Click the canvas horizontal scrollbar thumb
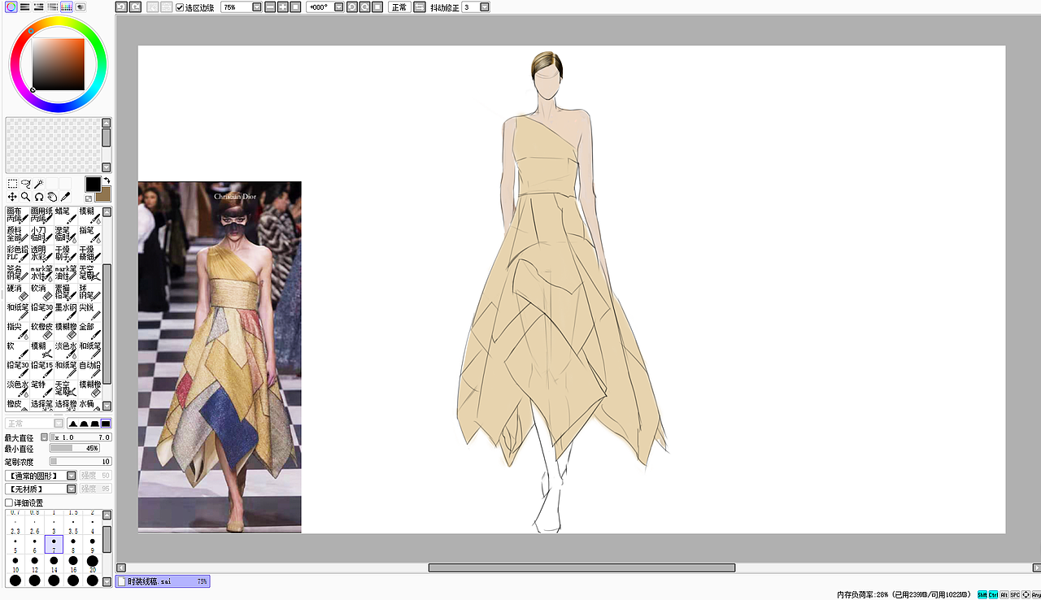The height and width of the screenshot is (600, 1041). [x=581, y=567]
